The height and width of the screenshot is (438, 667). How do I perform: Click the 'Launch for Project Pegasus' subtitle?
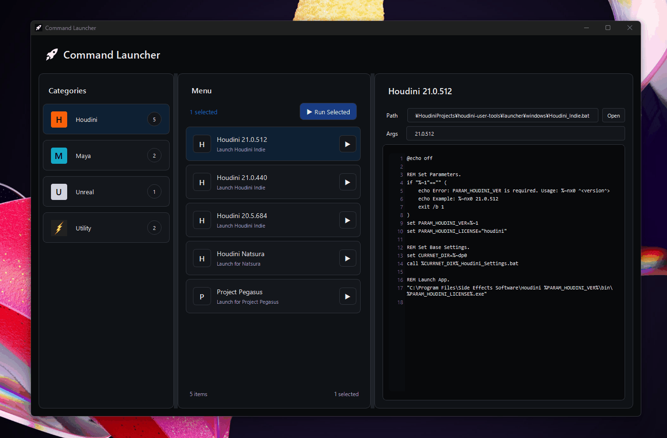pyautogui.click(x=248, y=302)
